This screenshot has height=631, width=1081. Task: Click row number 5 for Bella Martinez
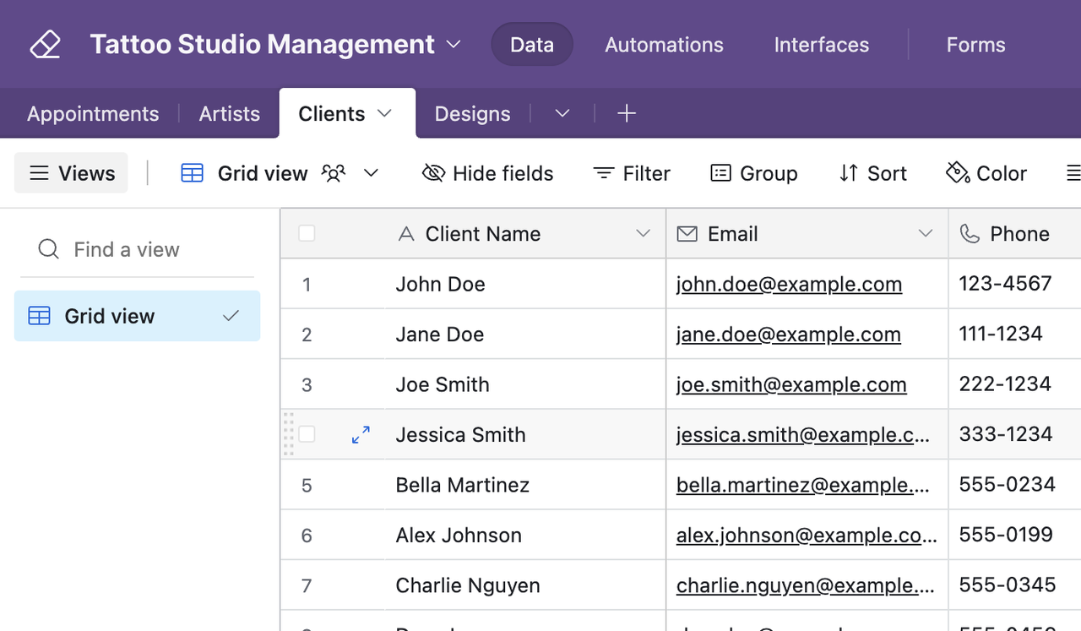coord(307,486)
